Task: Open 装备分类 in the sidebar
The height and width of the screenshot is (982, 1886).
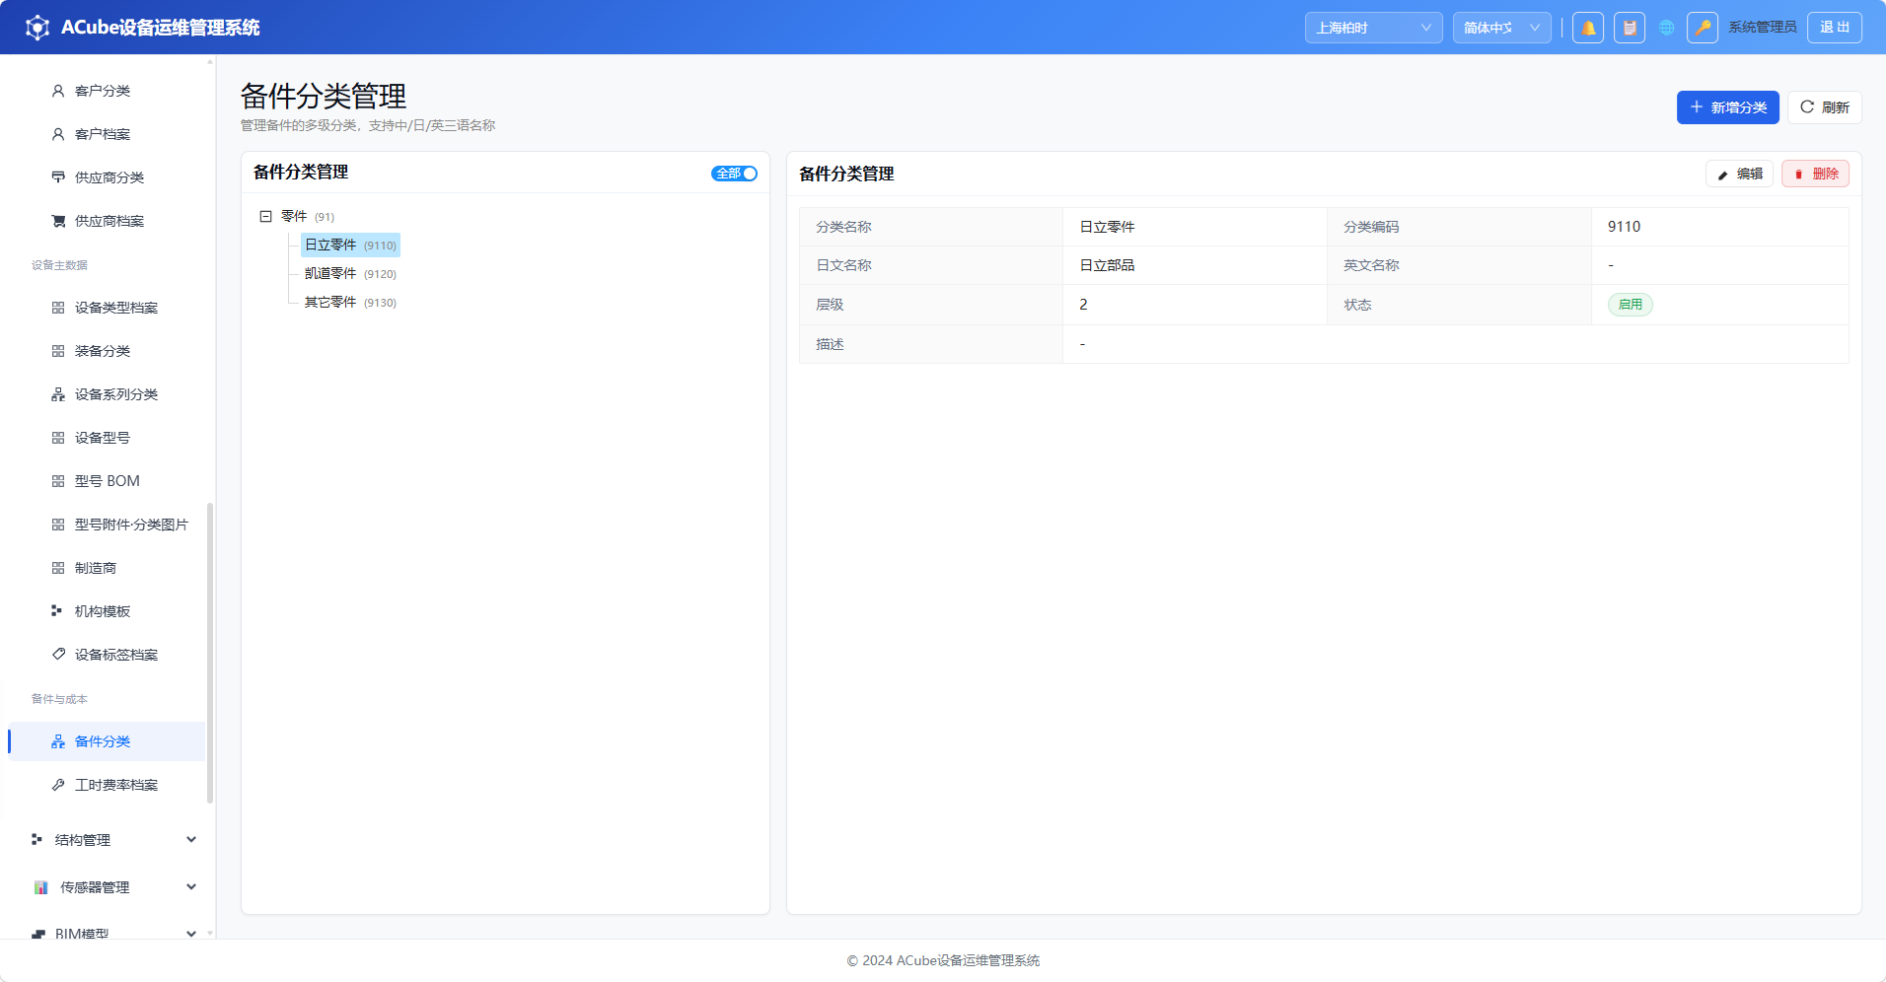Action: pos(107,351)
